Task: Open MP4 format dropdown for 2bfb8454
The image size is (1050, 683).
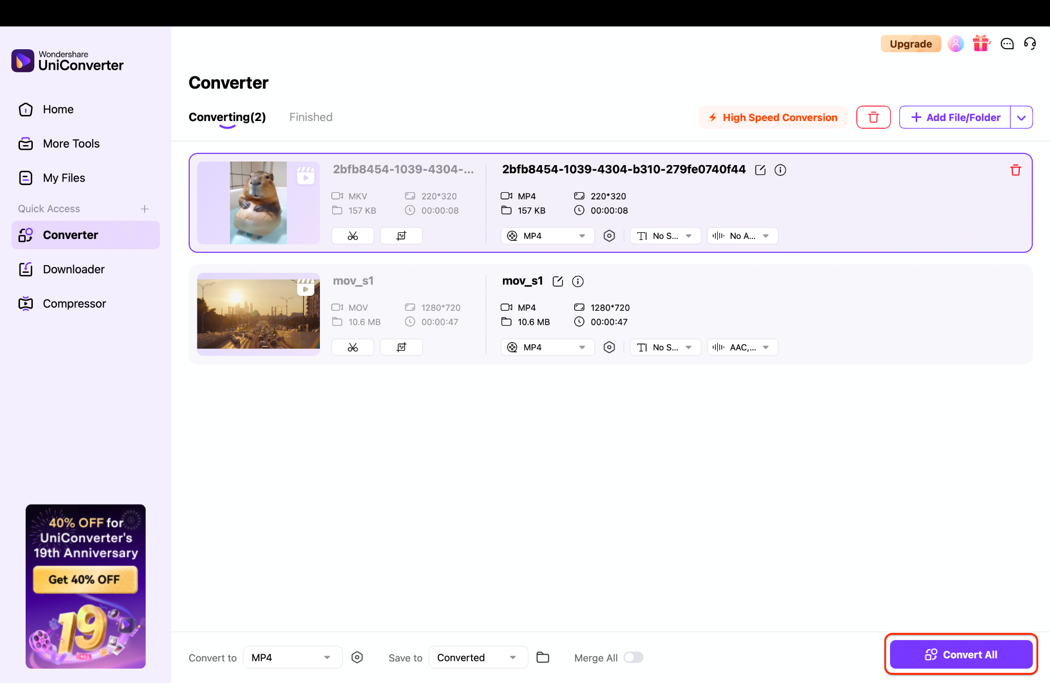Action: pyautogui.click(x=548, y=236)
